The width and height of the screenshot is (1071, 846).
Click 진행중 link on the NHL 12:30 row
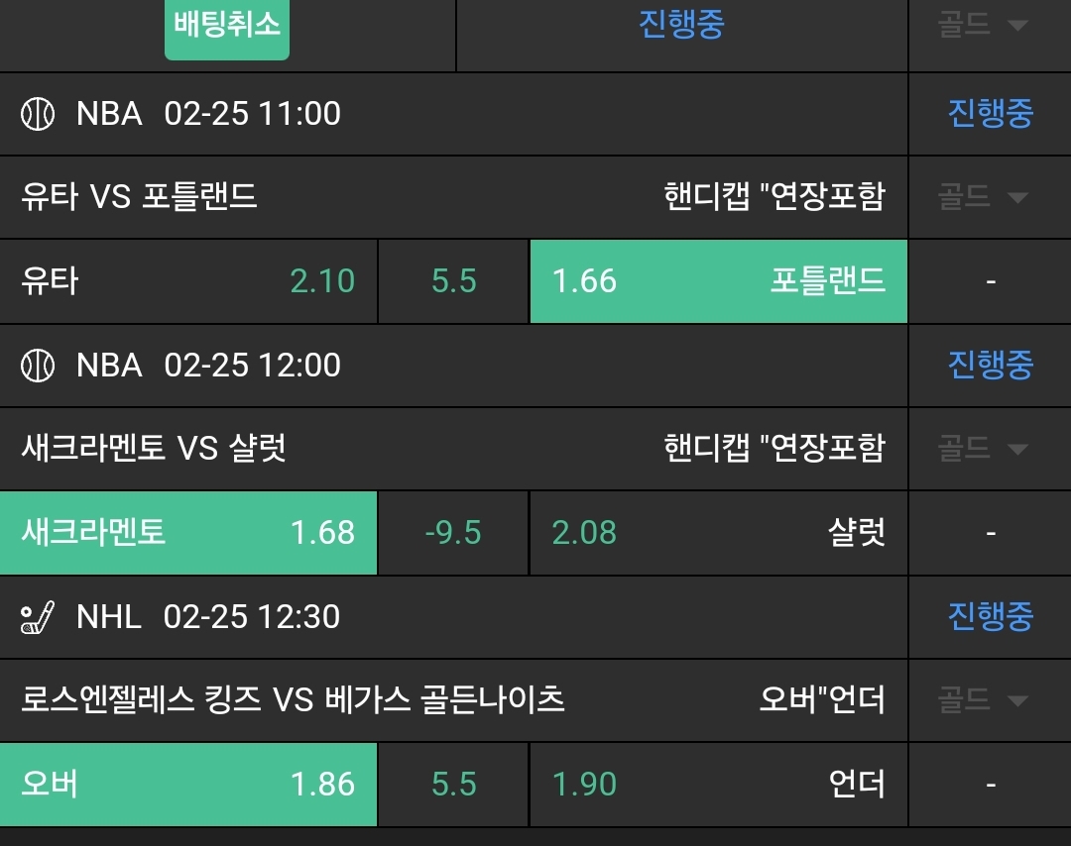(x=990, y=617)
